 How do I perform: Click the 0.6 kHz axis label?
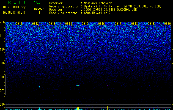[x=2, y=105]
